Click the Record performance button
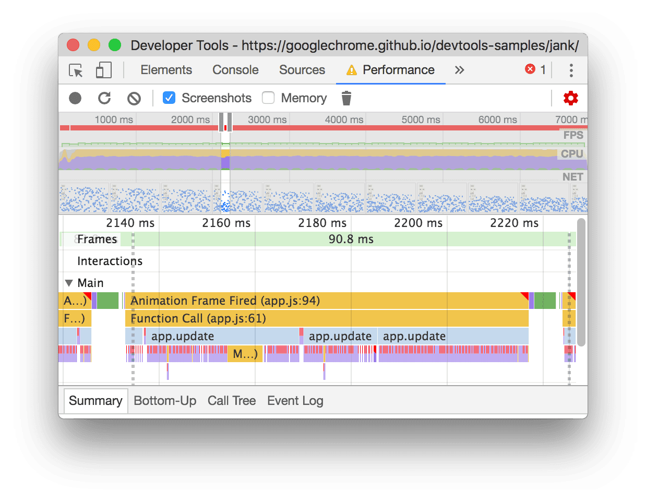 pyautogui.click(x=75, y=98)
